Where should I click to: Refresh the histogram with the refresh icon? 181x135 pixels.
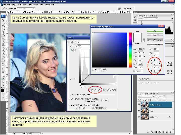172,19
